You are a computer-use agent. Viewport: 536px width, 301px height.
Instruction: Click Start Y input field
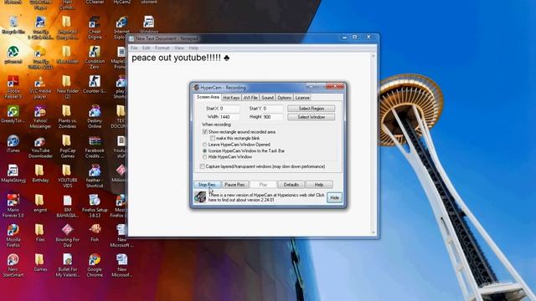point(272,108)
